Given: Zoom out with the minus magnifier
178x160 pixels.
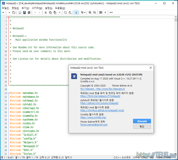Looking at the screenshot, I should coord(95,12).
